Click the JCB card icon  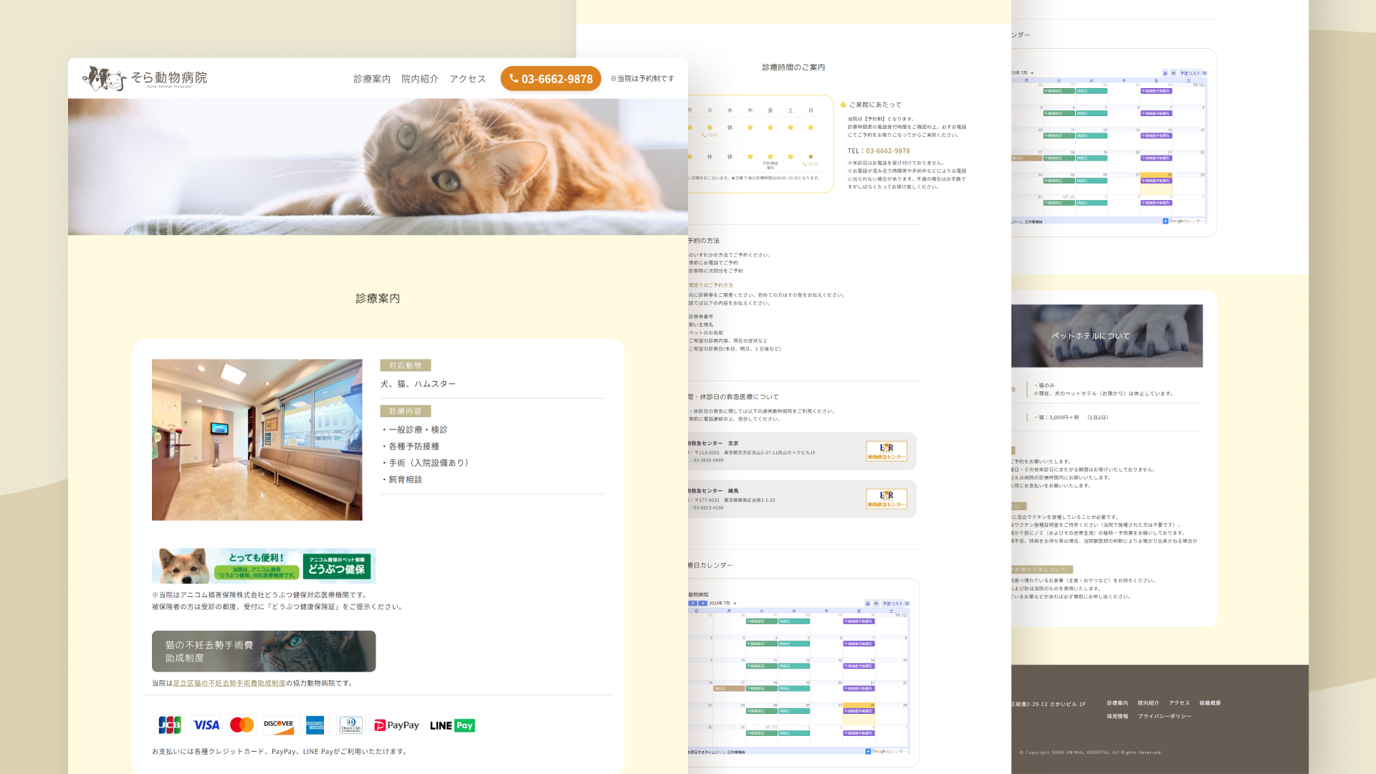pyautogui.click(x=170, y=725)
